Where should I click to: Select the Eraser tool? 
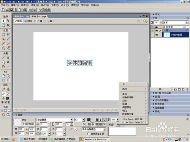(8, 44)
